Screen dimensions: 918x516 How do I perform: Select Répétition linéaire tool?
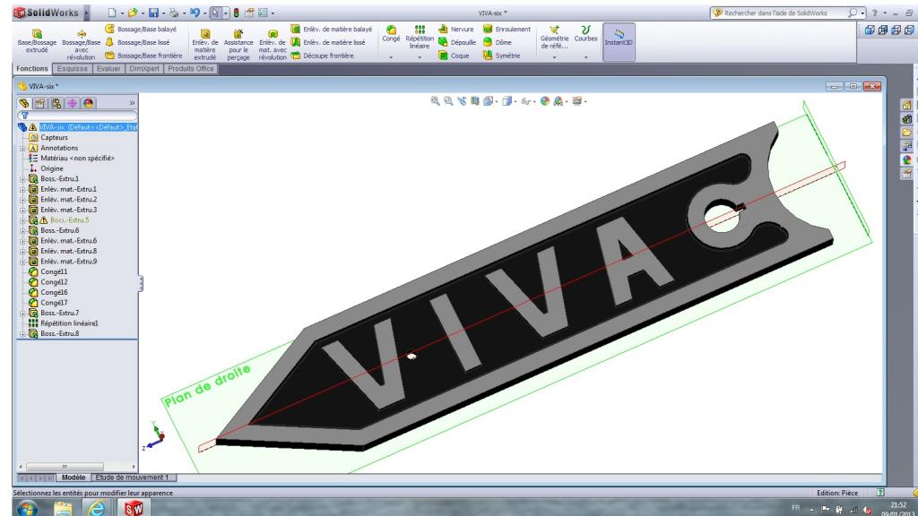pyautogui.click(x=420, y=37)
